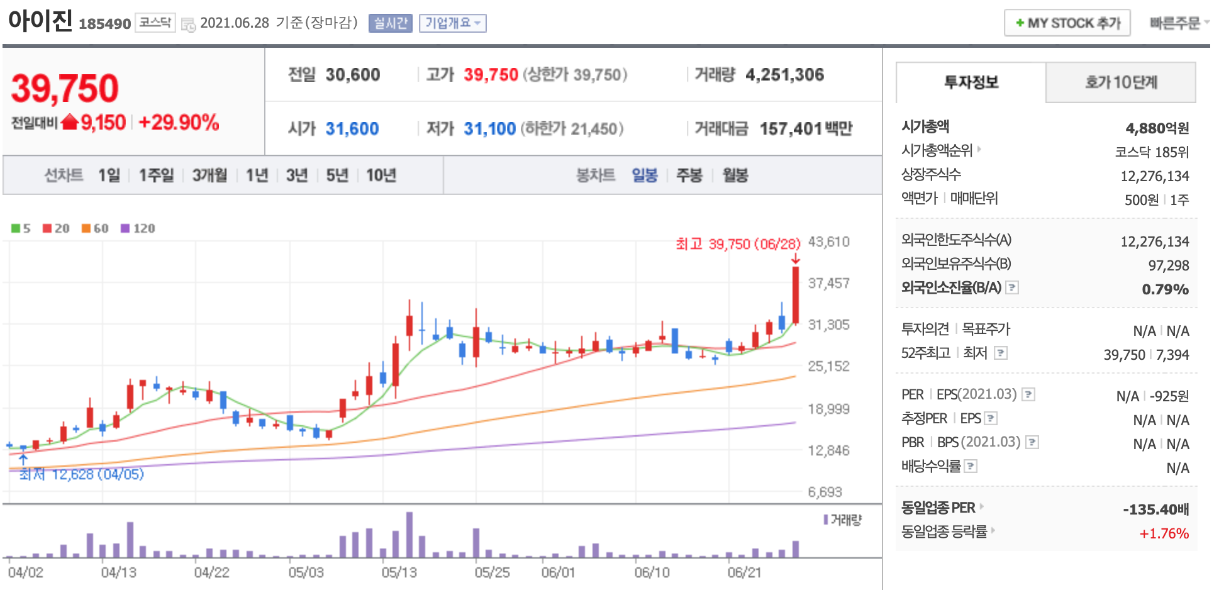Click the 거래량 volume legend marker

tap(827, 520)
